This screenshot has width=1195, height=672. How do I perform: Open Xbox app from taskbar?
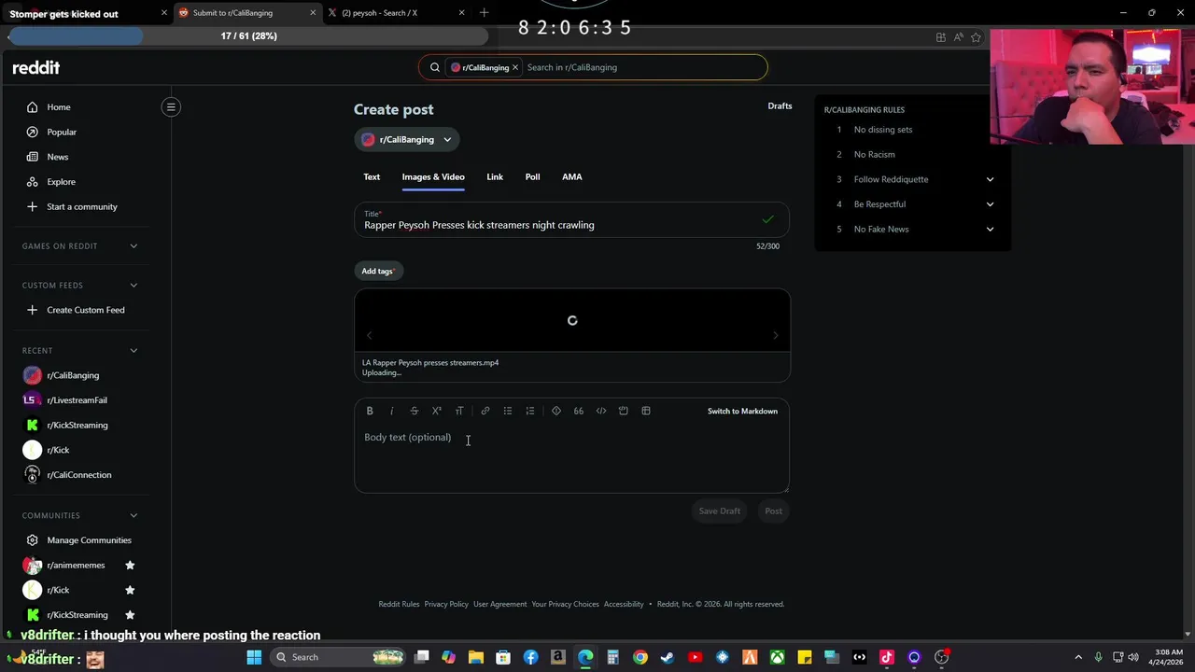coord(777,657)
